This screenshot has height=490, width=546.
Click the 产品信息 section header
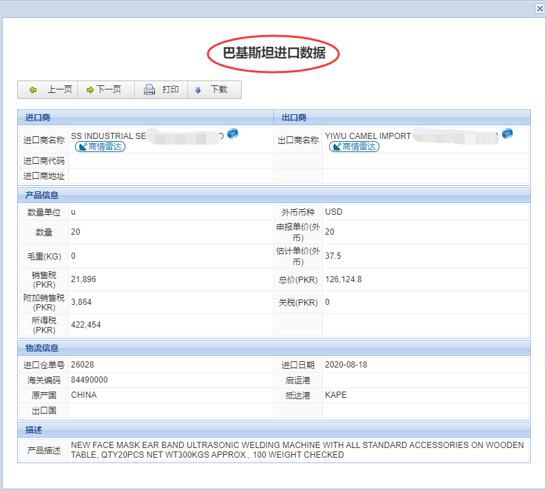(42, 195)
